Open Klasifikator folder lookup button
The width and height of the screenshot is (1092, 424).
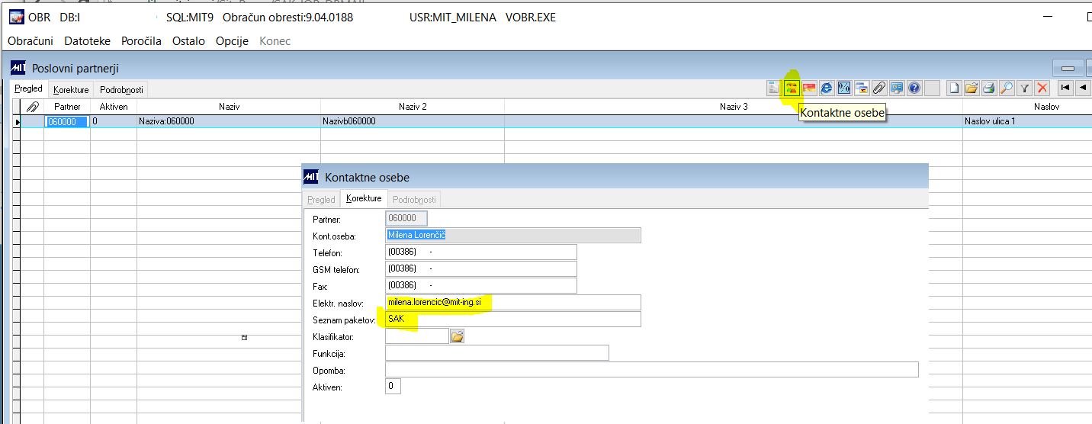tap(457, 336)
